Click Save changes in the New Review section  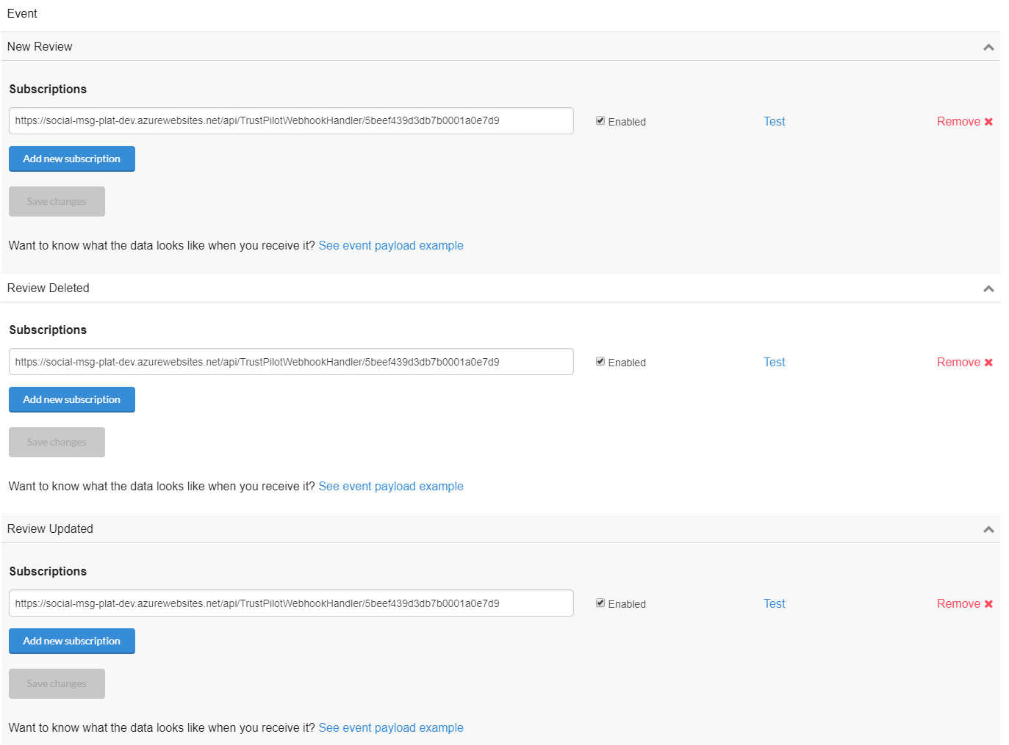tap(57, 201)
